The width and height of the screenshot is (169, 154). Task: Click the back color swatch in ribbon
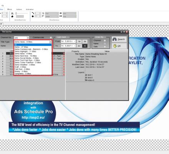pyautogui.click(x=20, y=17)
